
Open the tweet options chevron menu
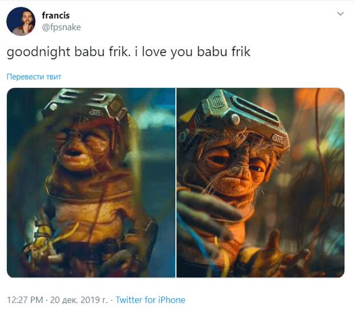[340, 14]
